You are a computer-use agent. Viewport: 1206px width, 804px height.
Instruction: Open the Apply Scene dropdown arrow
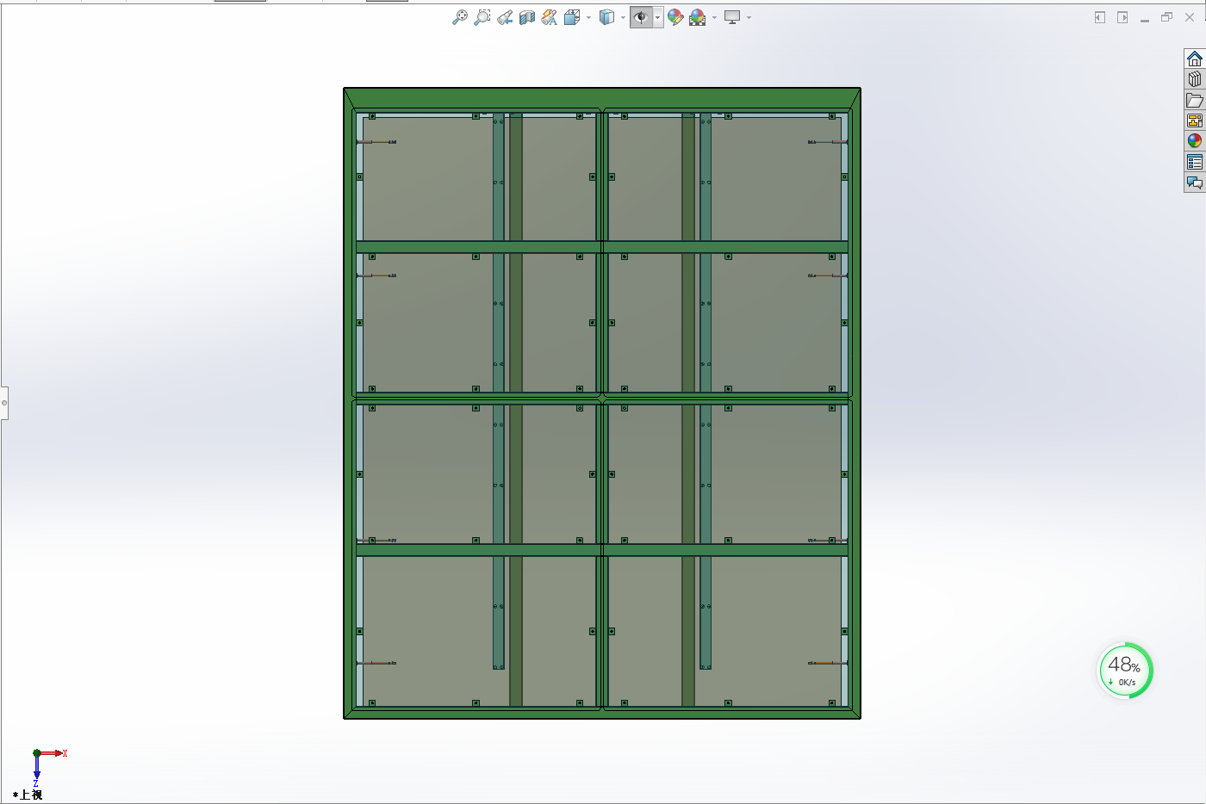(x=715, y=17)
